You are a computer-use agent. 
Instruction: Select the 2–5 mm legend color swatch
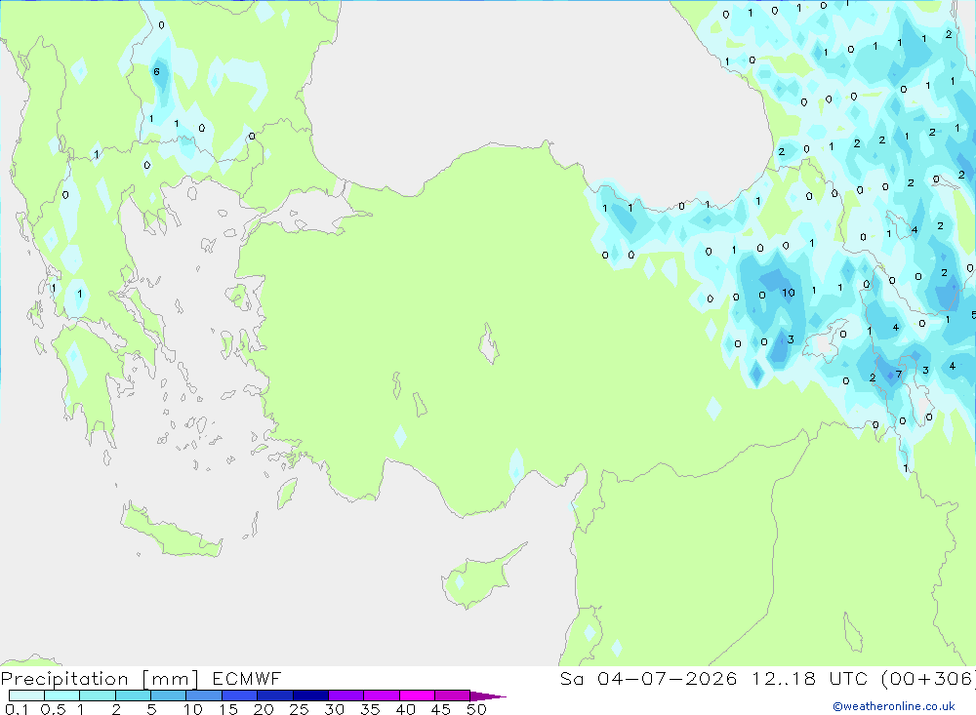(133, 695)
